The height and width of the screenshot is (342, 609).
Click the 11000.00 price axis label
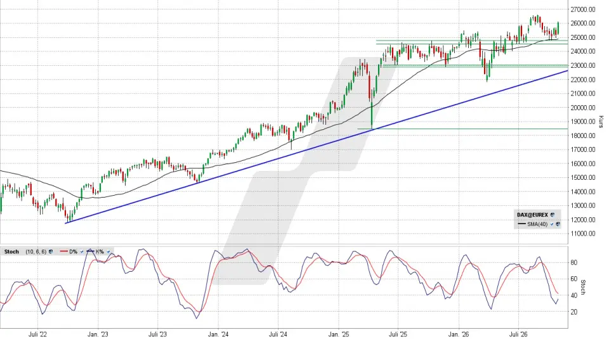(582, 234)
